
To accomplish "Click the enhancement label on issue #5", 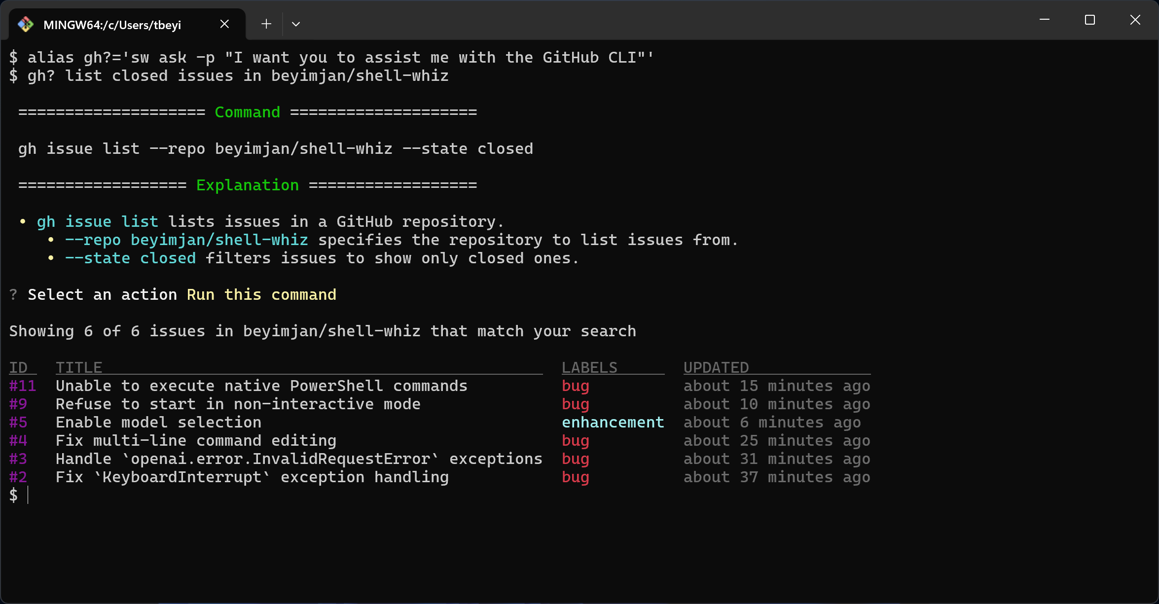I will point(613,422).
